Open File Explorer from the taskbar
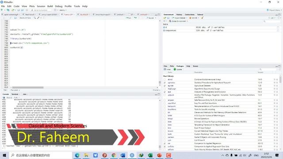Screen dimensions: 283x159 click(86, 155)
